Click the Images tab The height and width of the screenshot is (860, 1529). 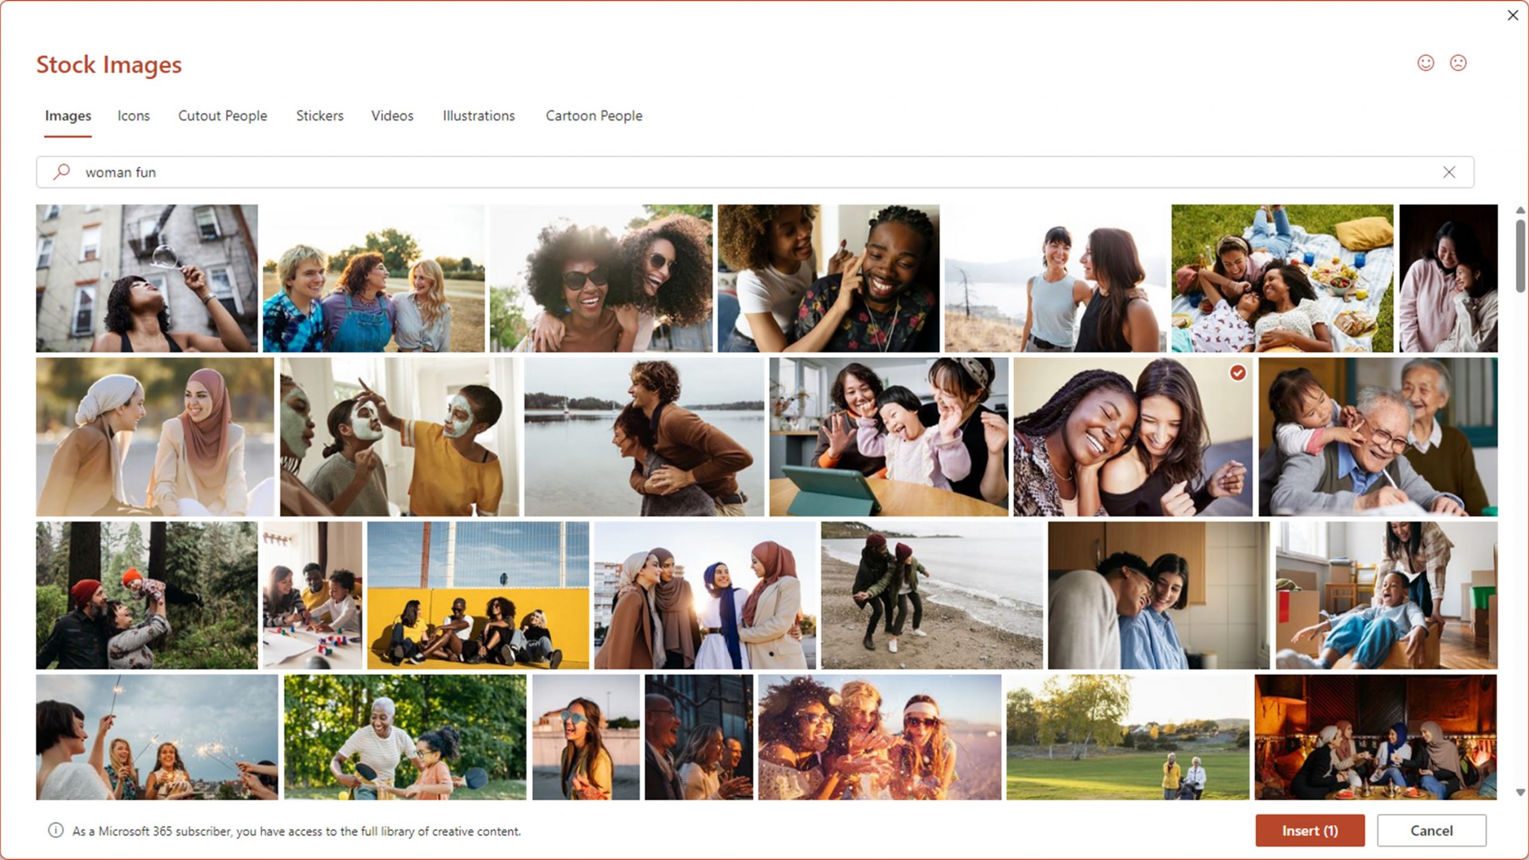[x=66, y=115]
